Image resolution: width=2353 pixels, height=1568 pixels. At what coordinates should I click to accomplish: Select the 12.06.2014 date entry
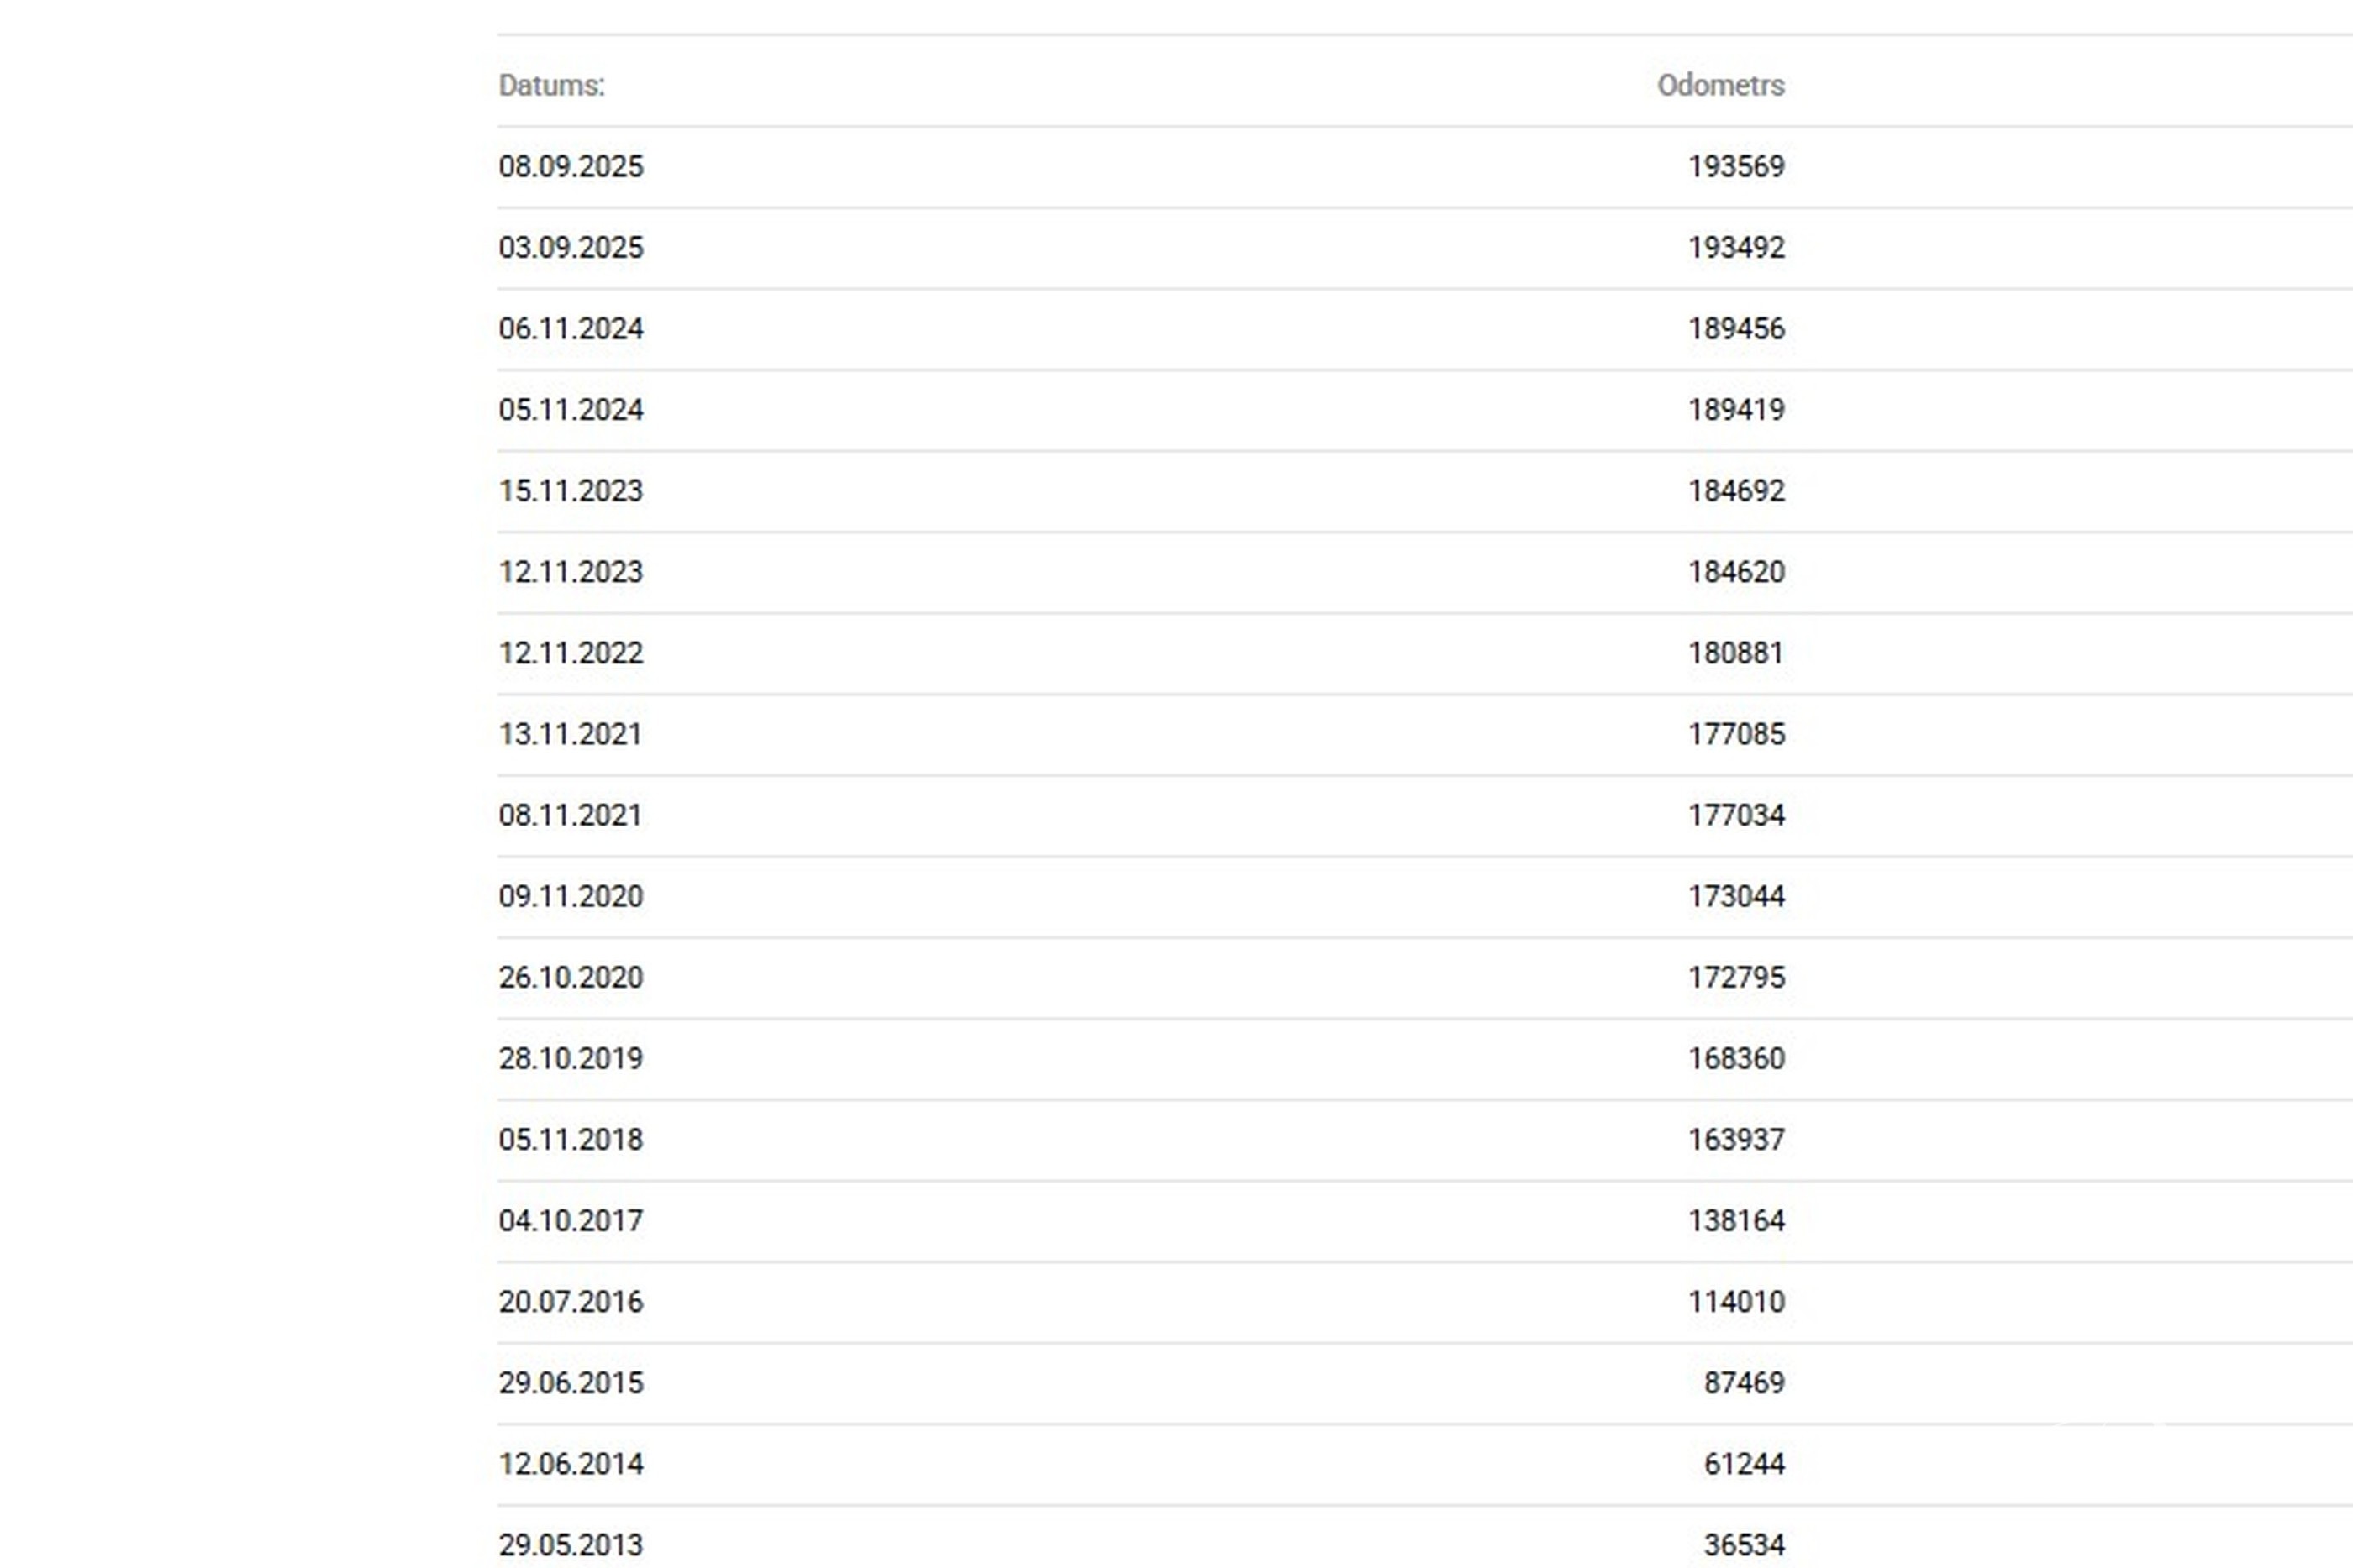571,1464
